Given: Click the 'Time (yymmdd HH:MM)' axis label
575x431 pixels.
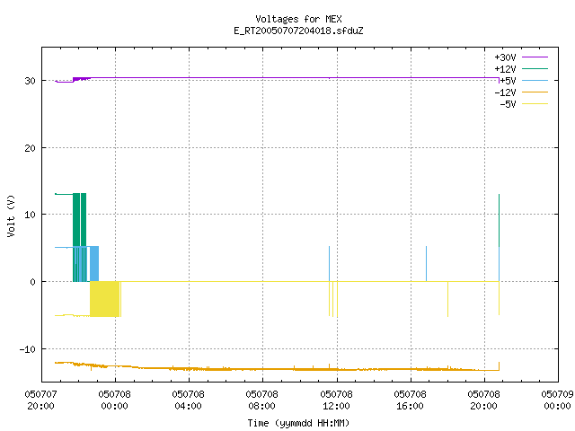Looking at the screenshot, I should (298, 423).
